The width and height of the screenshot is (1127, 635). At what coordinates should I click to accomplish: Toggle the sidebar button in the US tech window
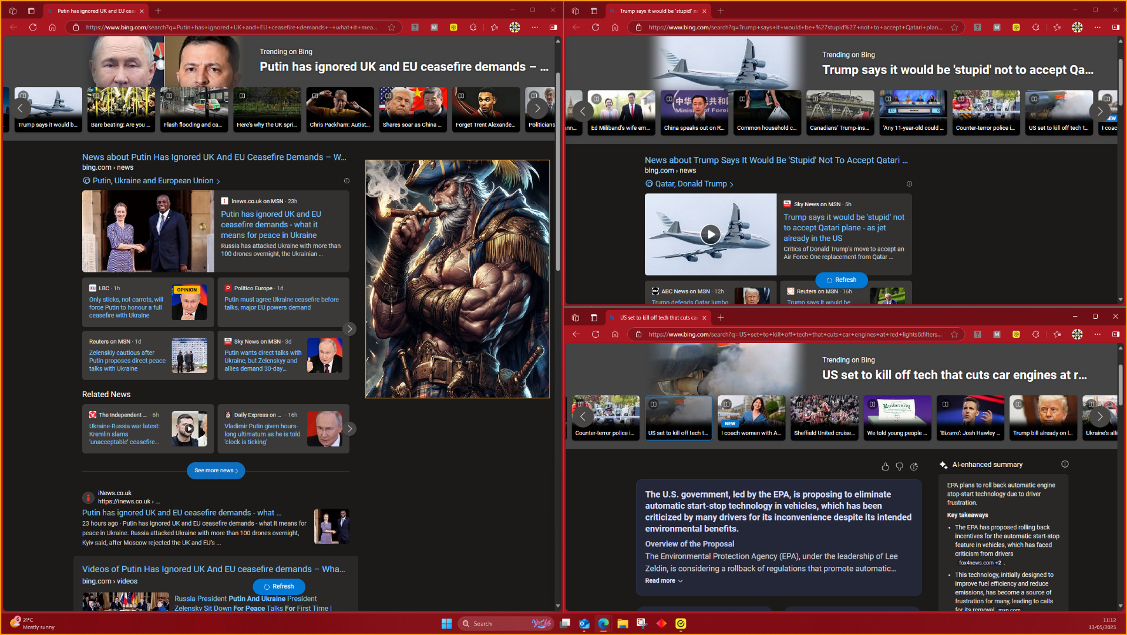(1116, 334)
